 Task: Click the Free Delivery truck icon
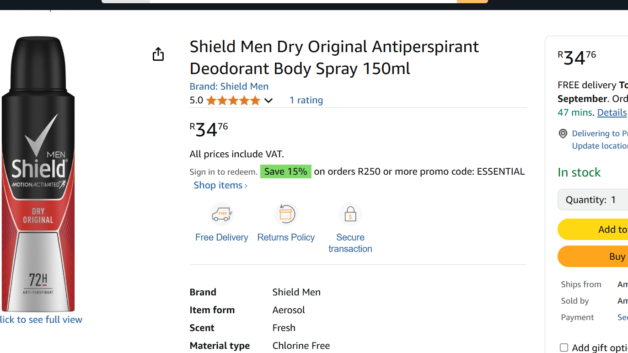point(222,214)
